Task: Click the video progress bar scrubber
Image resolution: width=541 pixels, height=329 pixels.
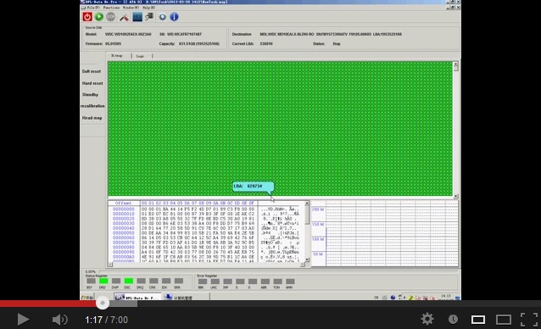Action: coord(103,304)
